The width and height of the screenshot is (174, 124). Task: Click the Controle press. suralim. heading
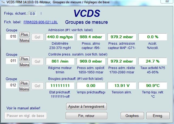point(78,54)
